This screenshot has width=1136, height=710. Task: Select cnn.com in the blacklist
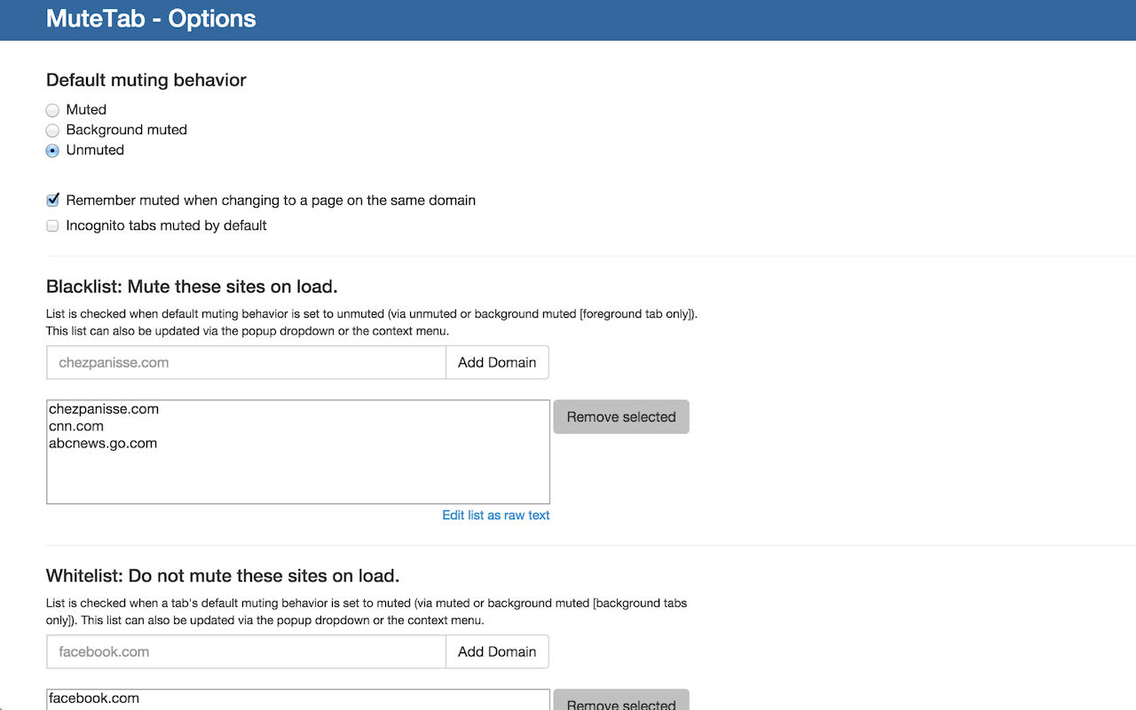coord(76,426)
